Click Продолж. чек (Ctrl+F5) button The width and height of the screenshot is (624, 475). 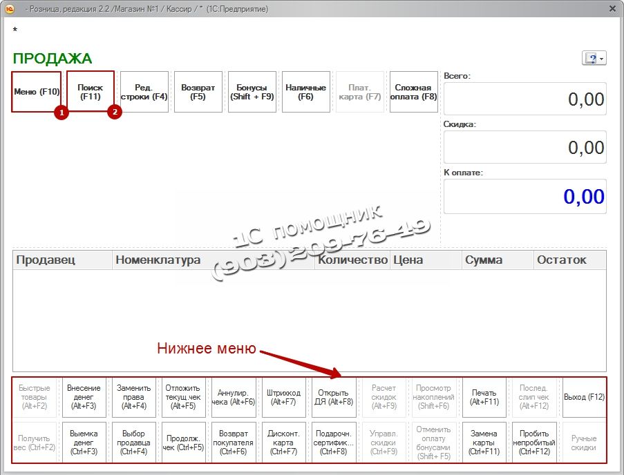click(x=183, y=443)
